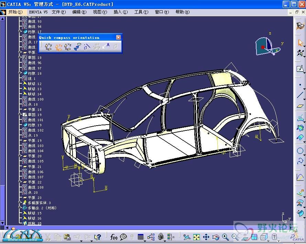Click the Select arrow tool
The width and height of the screenshot is (306, 244).
coord(300,43)
